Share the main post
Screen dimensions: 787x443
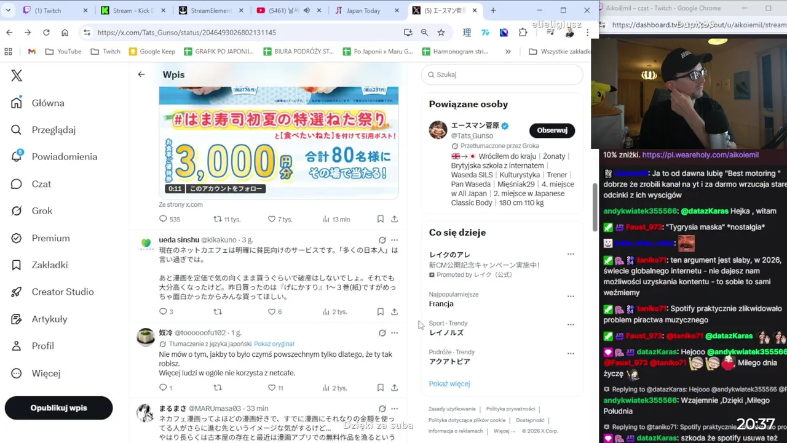point(395,219)
